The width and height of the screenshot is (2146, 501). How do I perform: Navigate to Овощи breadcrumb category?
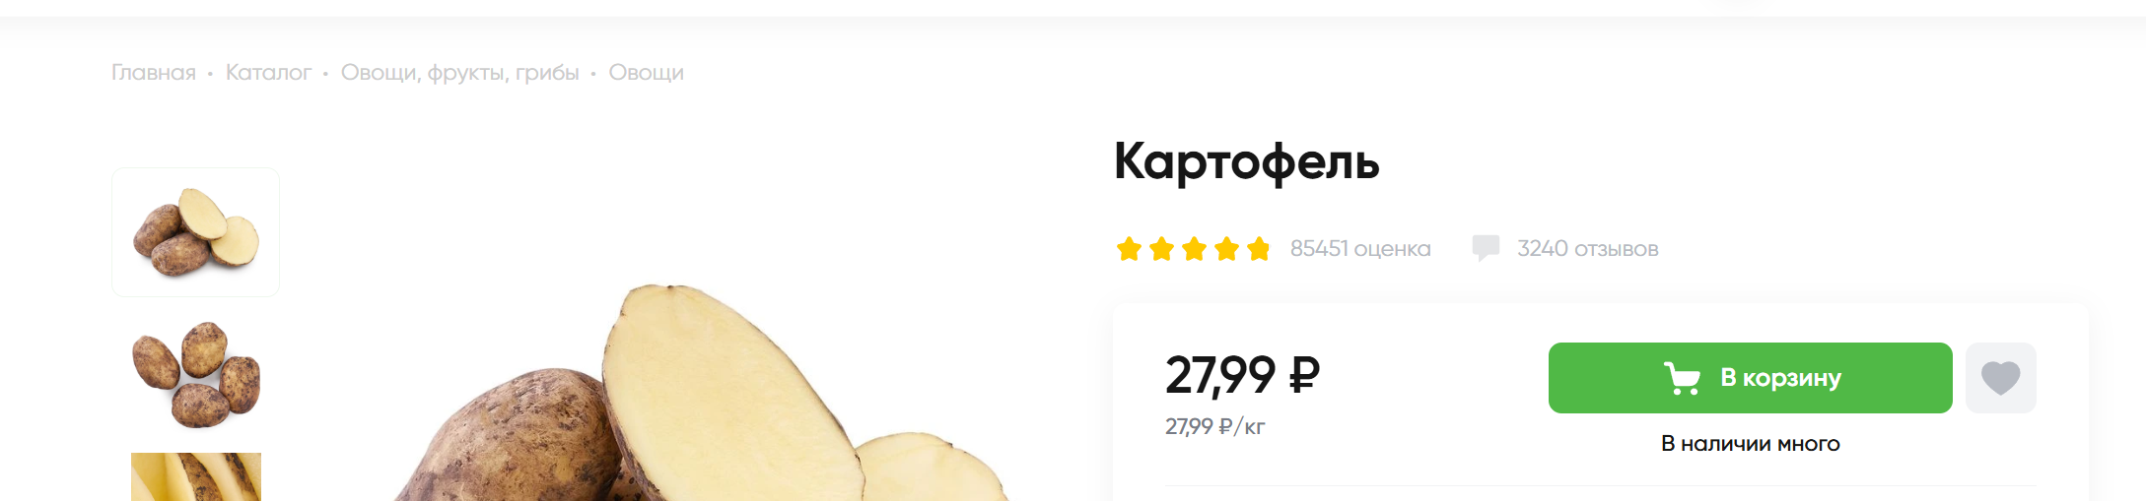coord(646,74)
